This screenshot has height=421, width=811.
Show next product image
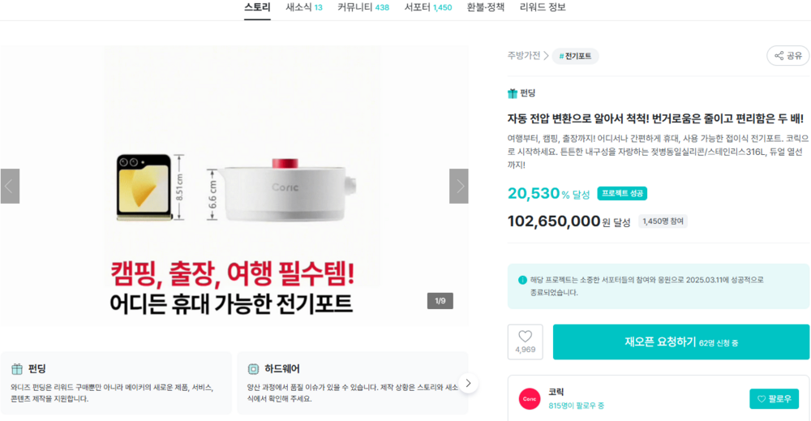(459, 186)
